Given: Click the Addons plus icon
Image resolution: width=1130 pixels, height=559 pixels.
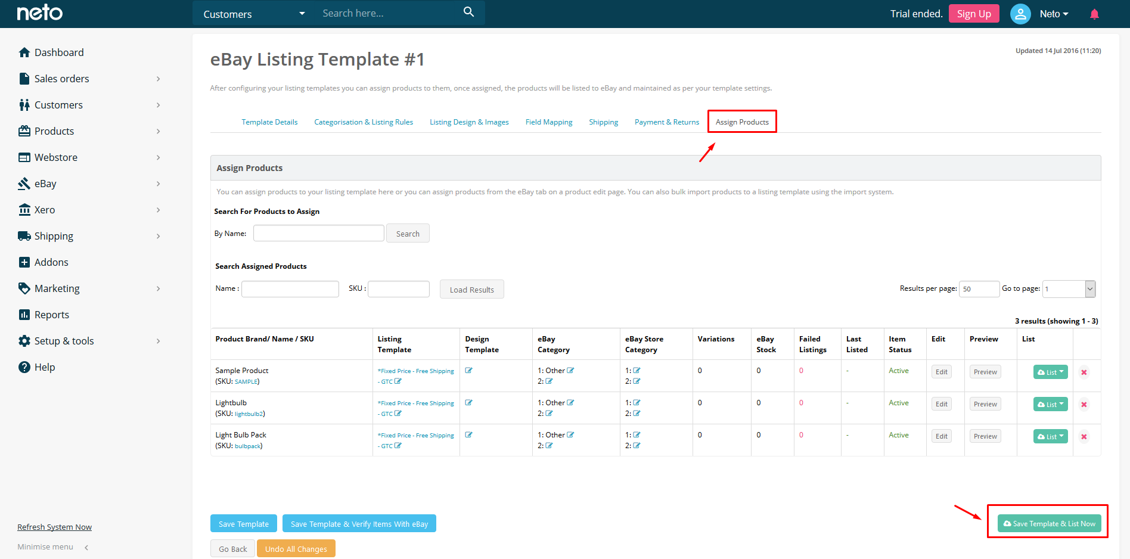Looking at the screenshot, I should 24,262.
